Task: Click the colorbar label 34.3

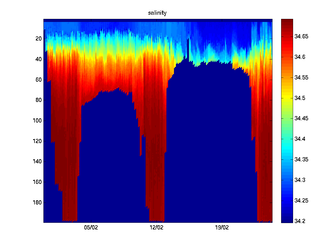Action: tap(300, 180)
